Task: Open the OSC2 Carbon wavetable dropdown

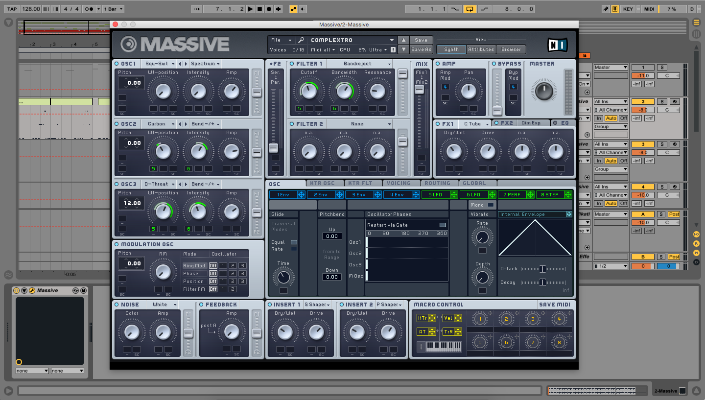Action: (159, 124)
